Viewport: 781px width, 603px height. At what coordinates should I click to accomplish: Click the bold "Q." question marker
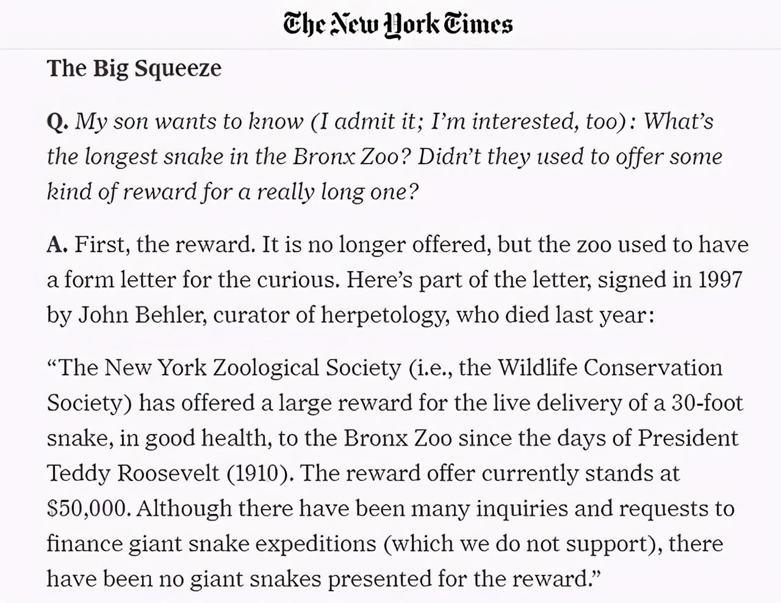pos(57,121)
